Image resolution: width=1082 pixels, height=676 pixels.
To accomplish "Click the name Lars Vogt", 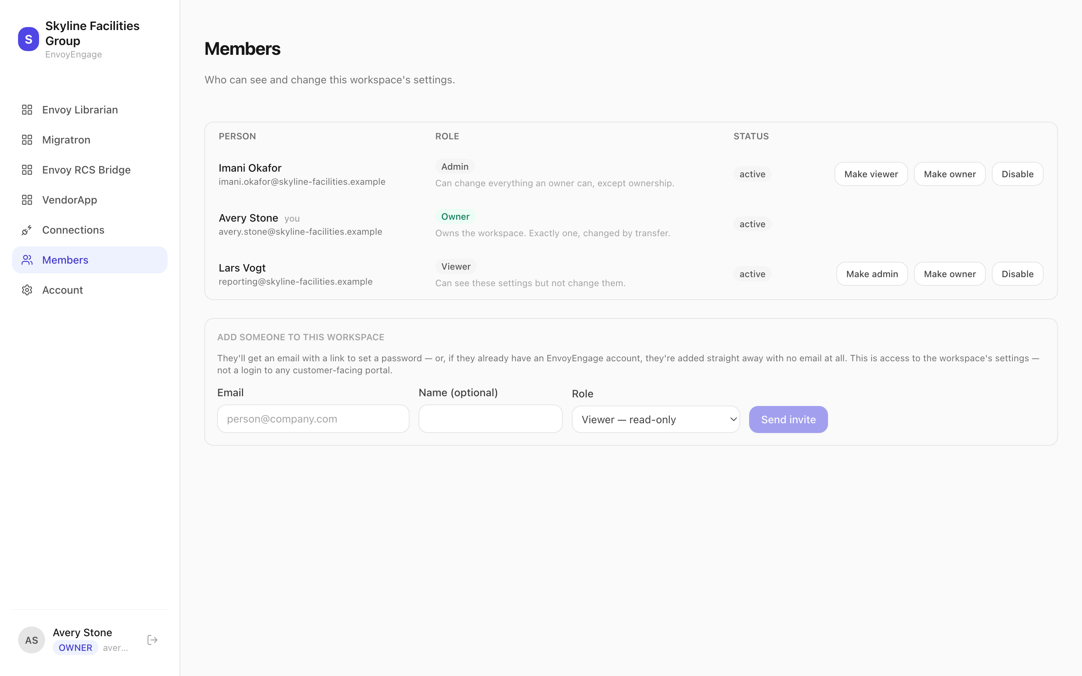I will point(242,268).
